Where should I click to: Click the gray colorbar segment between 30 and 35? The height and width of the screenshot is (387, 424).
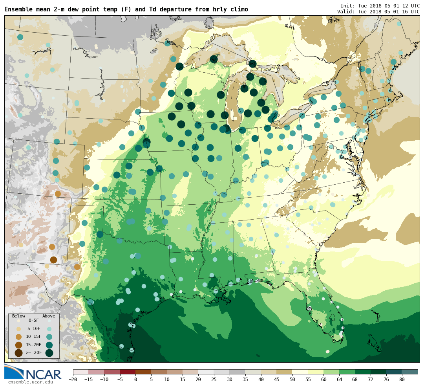[238, 372]
